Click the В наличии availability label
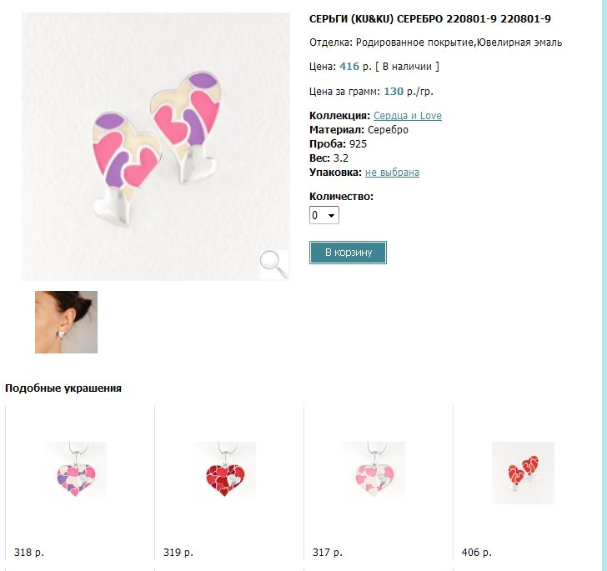This screenshot has height=571, width=607. tap(407, 67)
